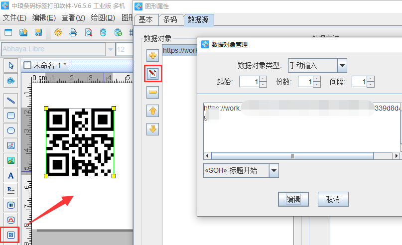The image size is (402, 245).
Task: Expand the font name dropdown arrow
Action: tap(111, 49)
